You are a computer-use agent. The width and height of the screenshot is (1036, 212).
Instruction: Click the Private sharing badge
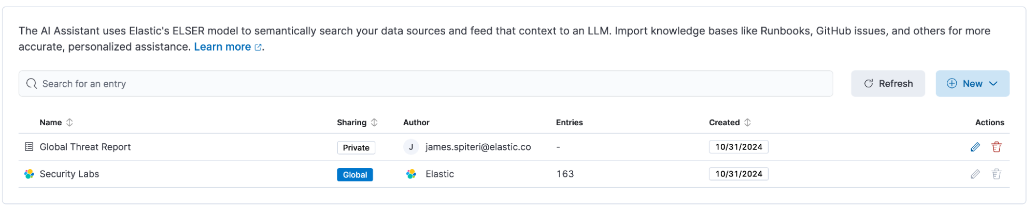356,148
